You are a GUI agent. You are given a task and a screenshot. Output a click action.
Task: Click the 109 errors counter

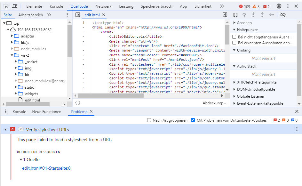245,6
